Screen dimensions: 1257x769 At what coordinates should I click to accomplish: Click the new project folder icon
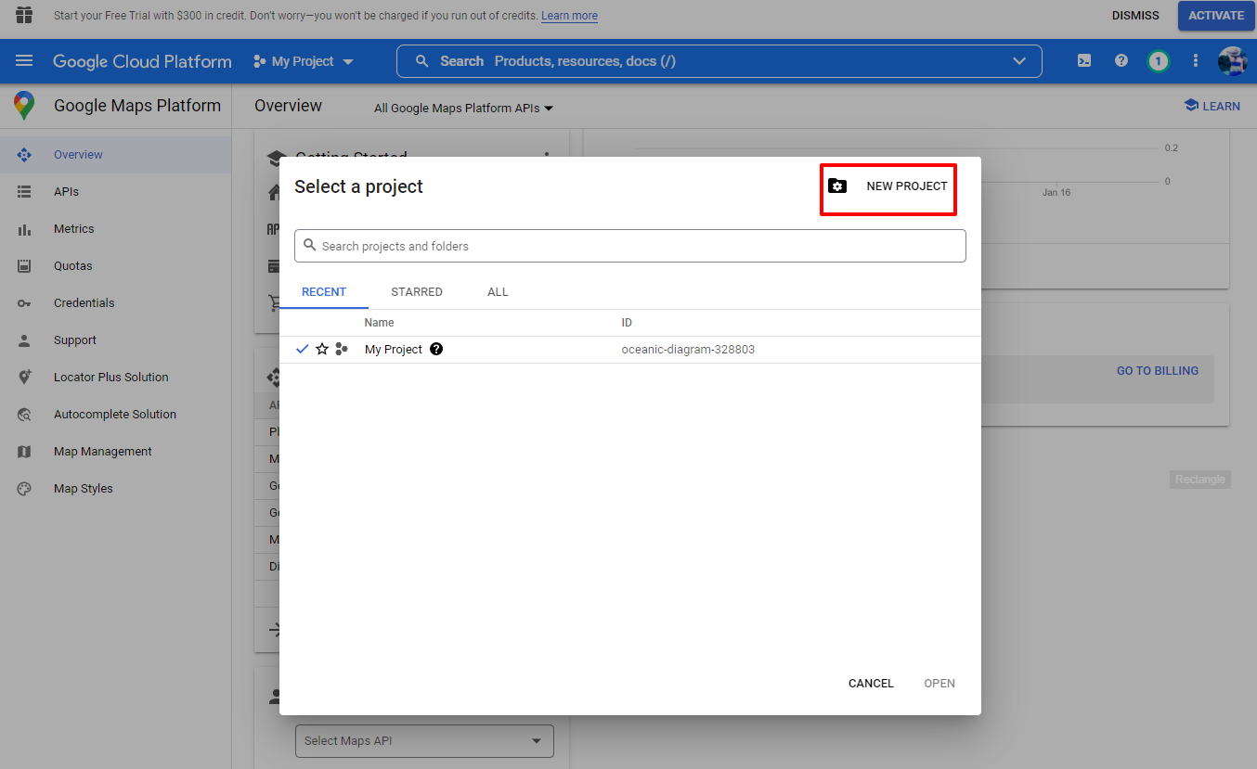(837, 186)
